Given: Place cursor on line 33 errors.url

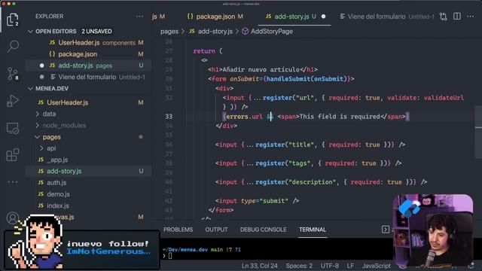Looking at the screenshot, I should (x=244, y=117).
